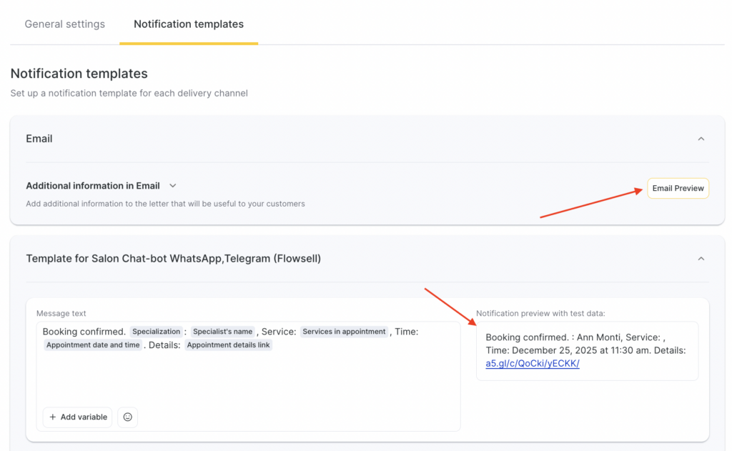Collapse the Salon Chat-bot template section
The image size is (732, 451).
click(701, 259)
